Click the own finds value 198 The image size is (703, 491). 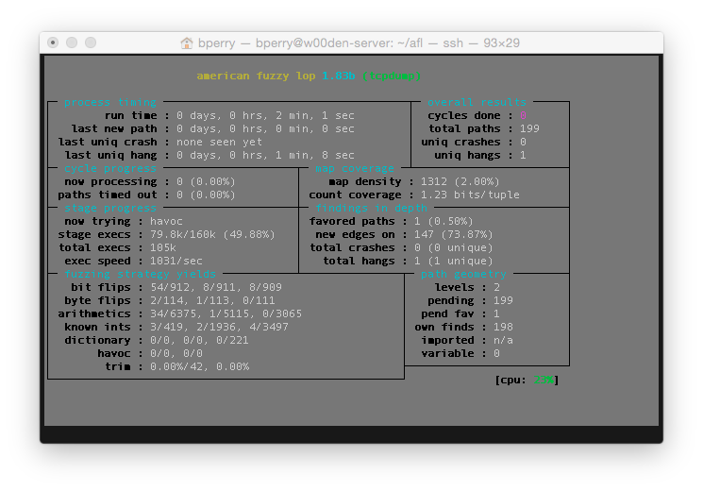pyautogui.click(x=503, y=328)
